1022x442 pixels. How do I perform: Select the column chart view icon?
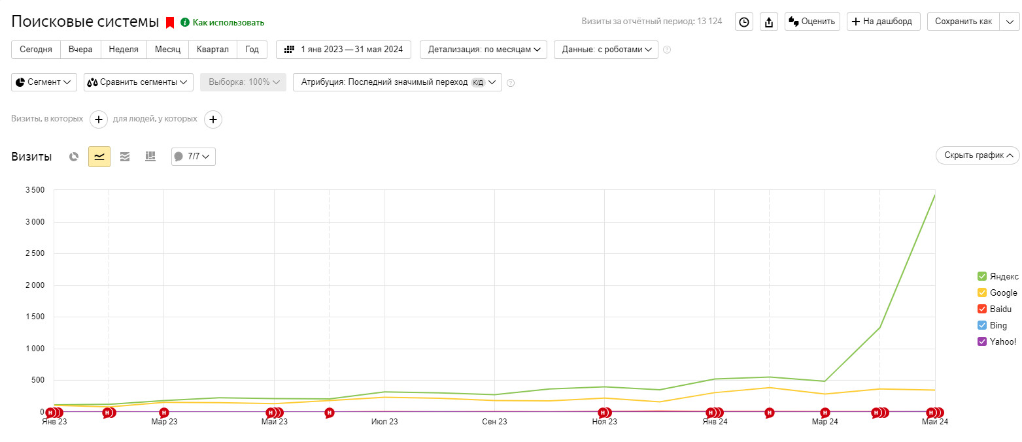(150, 157)
